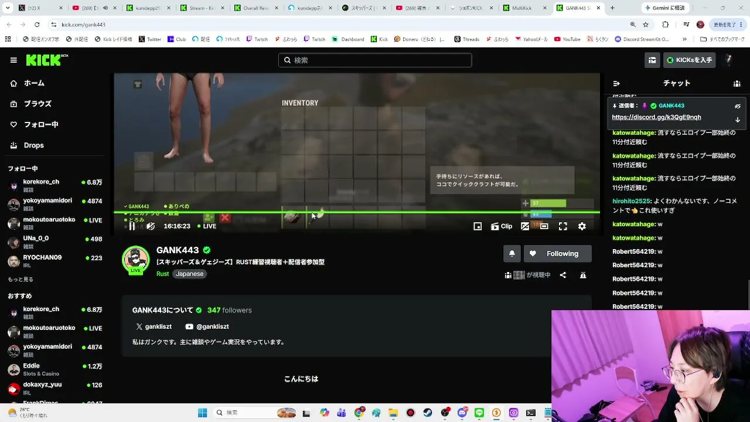Screen dimensions: 750x422
Task: Open the weather widget on the taskbar
Action: click(29, 413)
